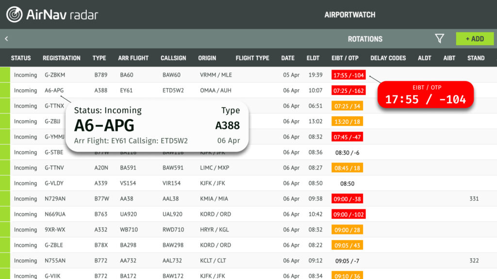
Task: Click the EIBT / OTP column header
Action: 345,58
